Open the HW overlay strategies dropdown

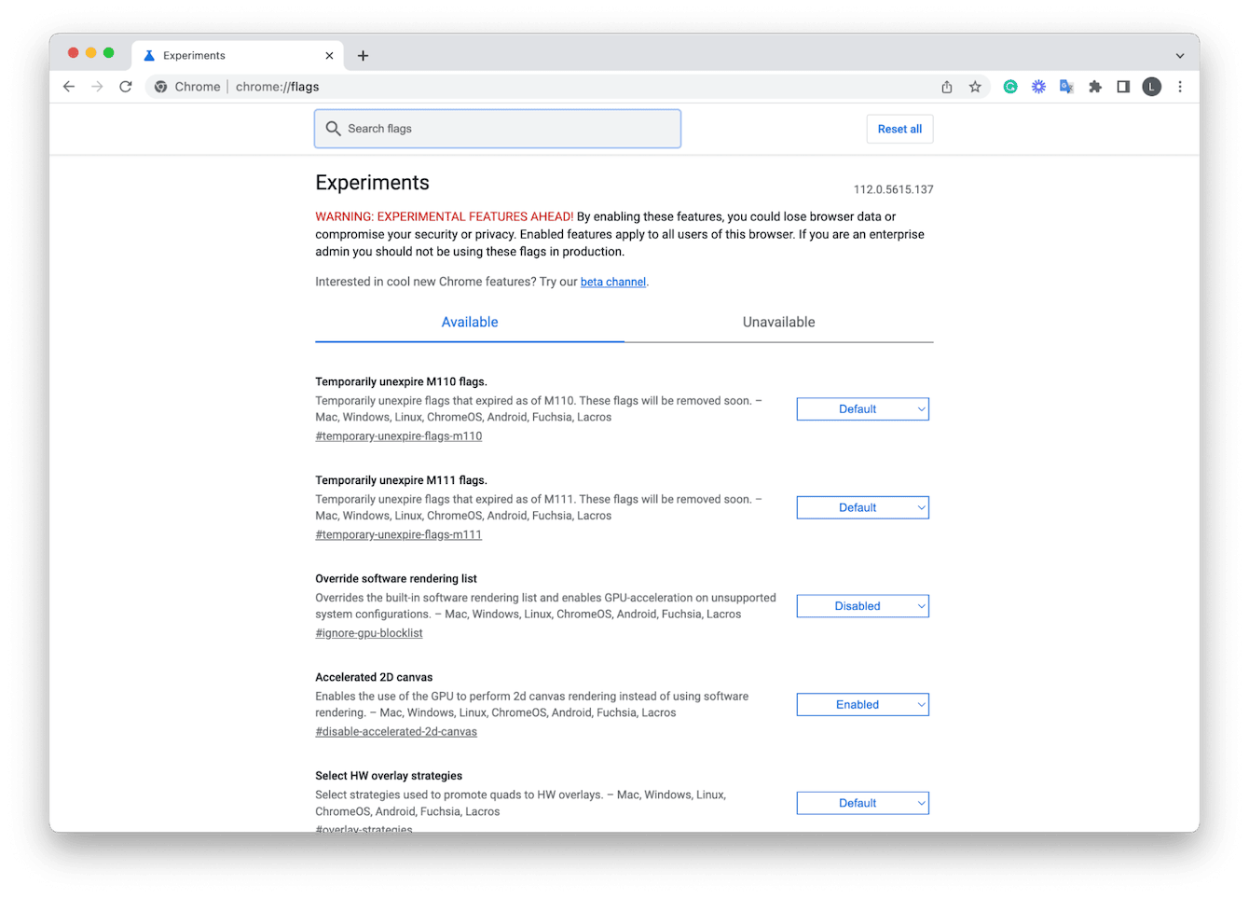coord(862,803)
